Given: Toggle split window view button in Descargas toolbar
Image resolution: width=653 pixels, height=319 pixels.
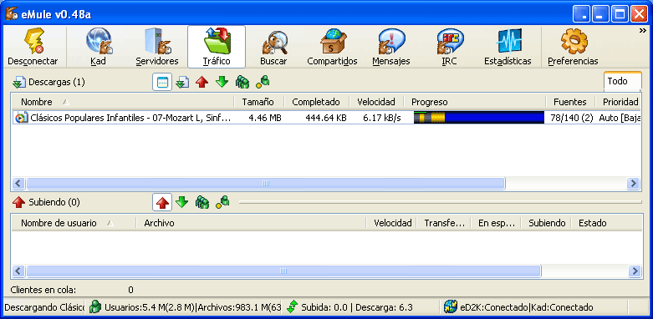Looking at the screenshot, I should (x=162, y=83).
